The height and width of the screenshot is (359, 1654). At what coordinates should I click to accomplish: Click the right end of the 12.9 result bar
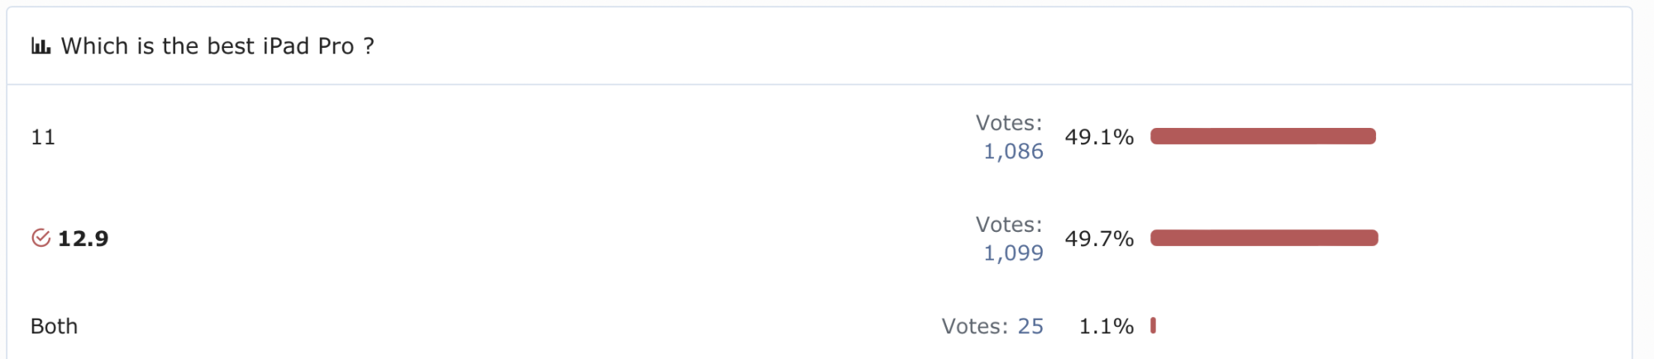[x=1373, y=238]
